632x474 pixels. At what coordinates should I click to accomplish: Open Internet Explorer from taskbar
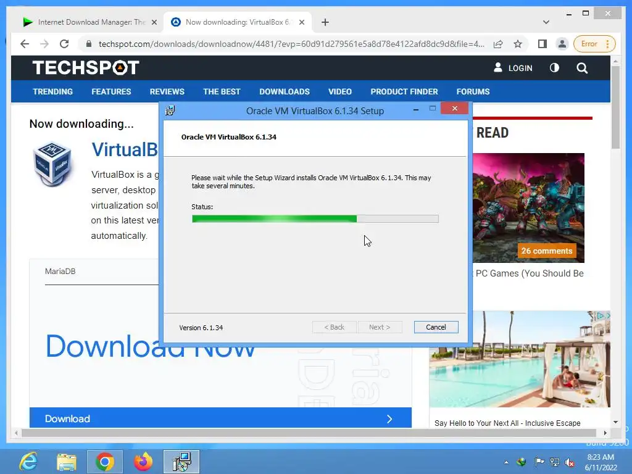click(28, 462)
